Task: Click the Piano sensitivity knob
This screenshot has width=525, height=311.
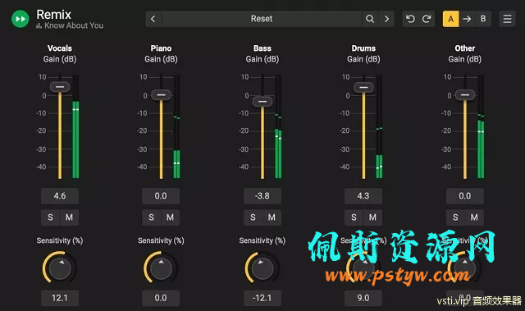Action: tap(161, 268)
